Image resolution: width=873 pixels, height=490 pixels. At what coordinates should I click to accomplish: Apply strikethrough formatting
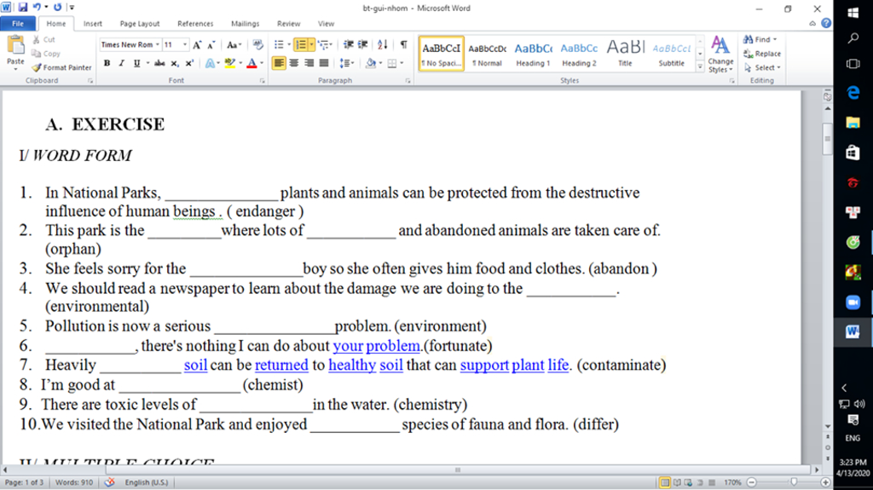pyautogui.click(x=159, y=63)
